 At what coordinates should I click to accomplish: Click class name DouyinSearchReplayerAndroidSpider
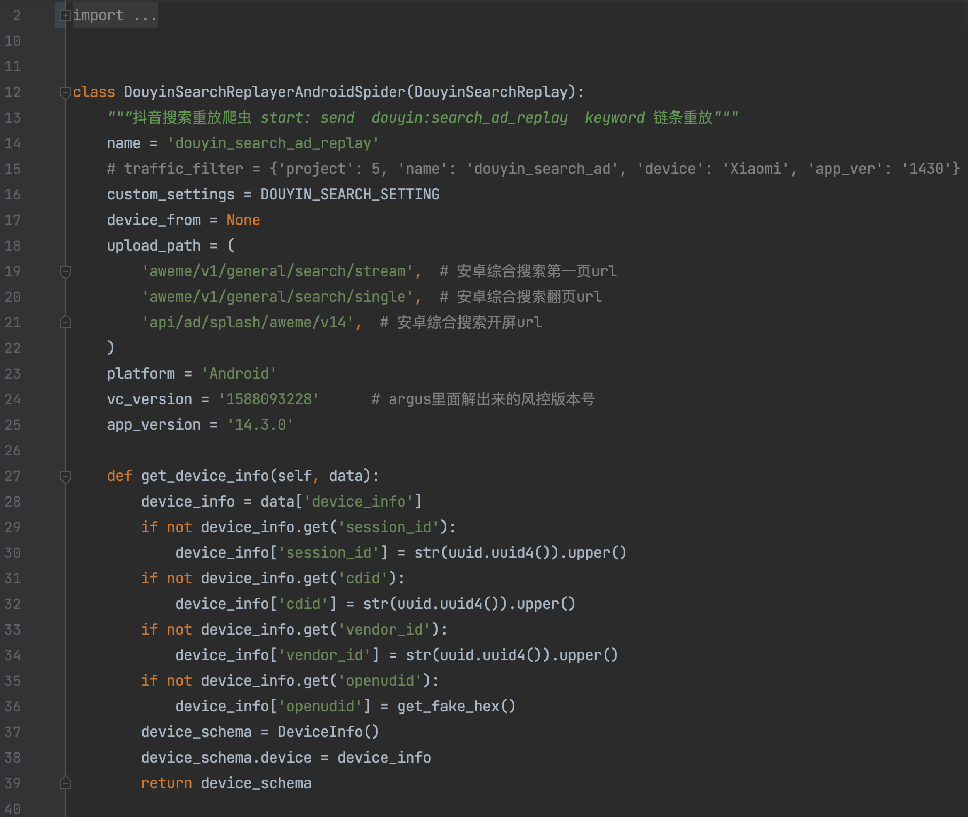point(265,92)
